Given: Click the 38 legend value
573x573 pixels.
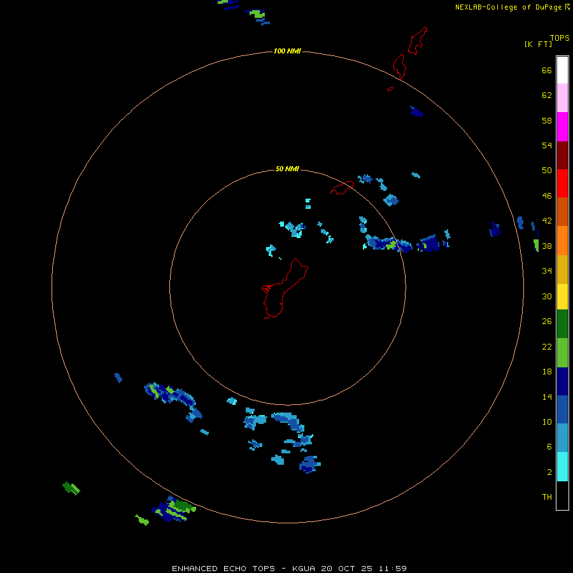Looking at the screenshot, I should [547, 246].
